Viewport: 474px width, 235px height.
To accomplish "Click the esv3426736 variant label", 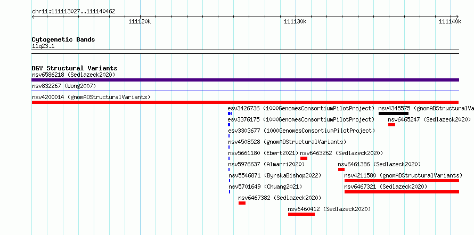I will pos(301,108).
